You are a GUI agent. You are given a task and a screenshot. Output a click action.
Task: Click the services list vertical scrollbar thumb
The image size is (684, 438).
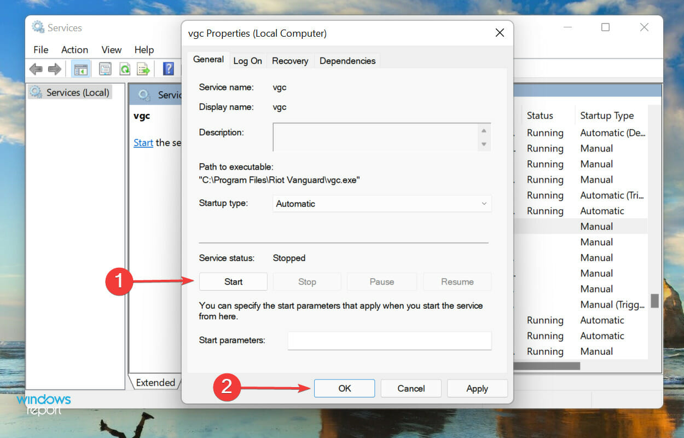pyautogui.click(x=654, y=301)
